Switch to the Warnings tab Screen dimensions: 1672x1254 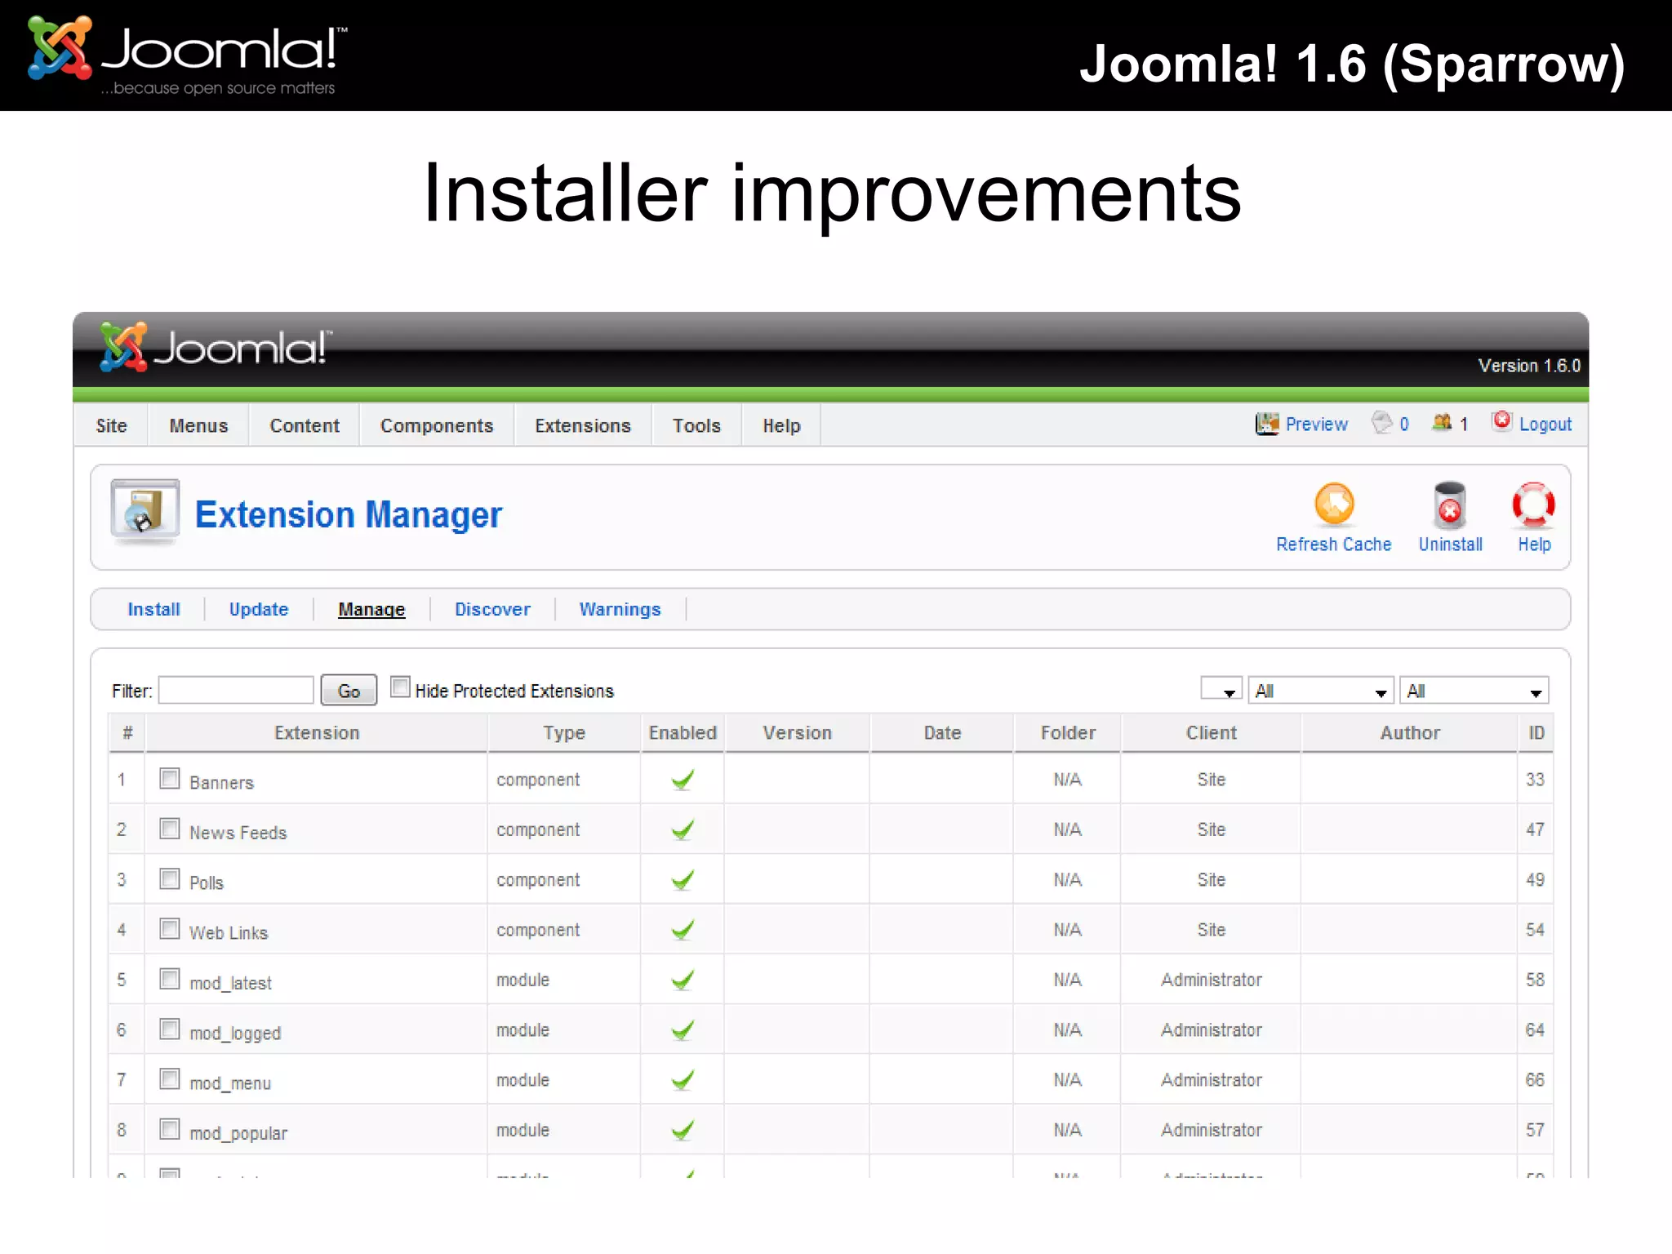pyautogui.click(x=620, y=609)
